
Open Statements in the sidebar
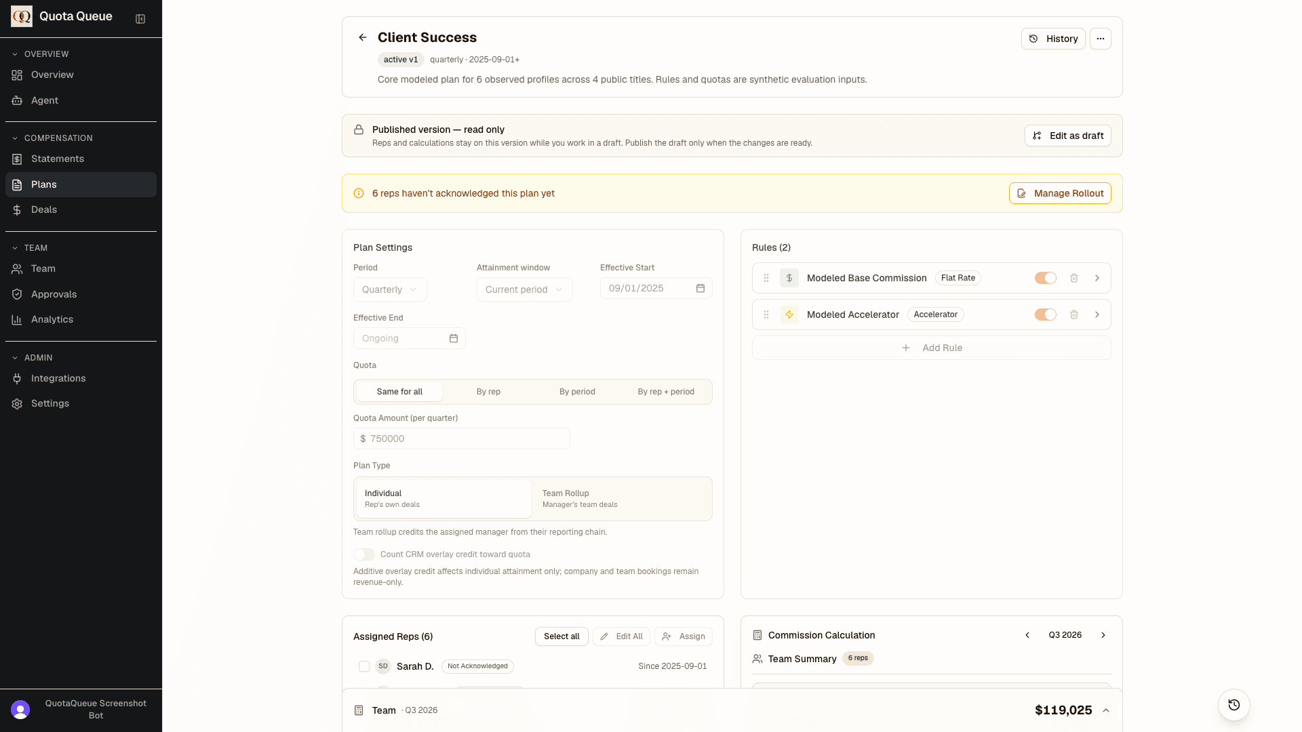81,159
